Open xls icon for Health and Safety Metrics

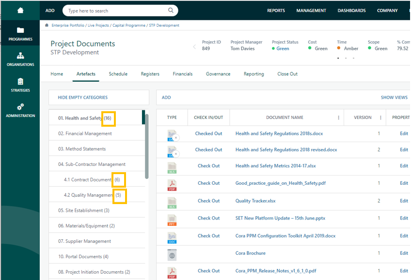(172, 168)
